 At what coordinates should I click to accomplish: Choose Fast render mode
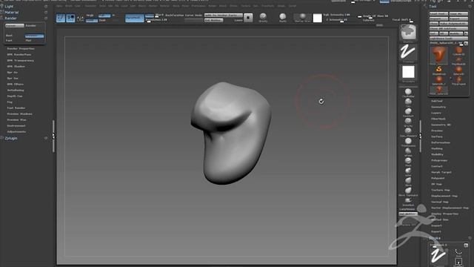click(x=9, y=41)
